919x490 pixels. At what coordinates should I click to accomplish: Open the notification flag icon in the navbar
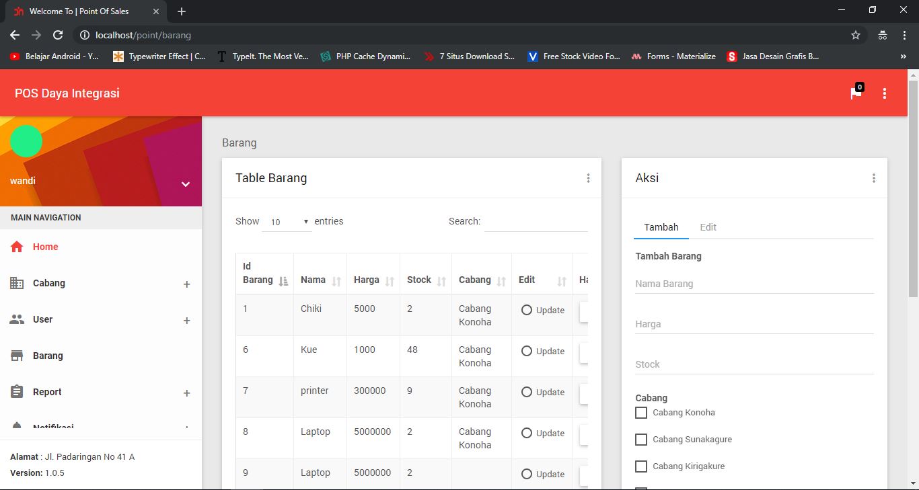click(855, 94)
